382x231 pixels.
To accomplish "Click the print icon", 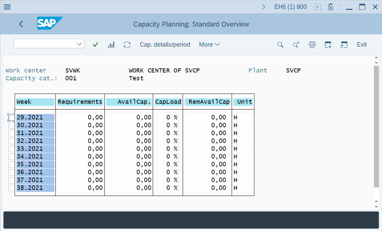I will pyautogui.click(x=312, y=44).
